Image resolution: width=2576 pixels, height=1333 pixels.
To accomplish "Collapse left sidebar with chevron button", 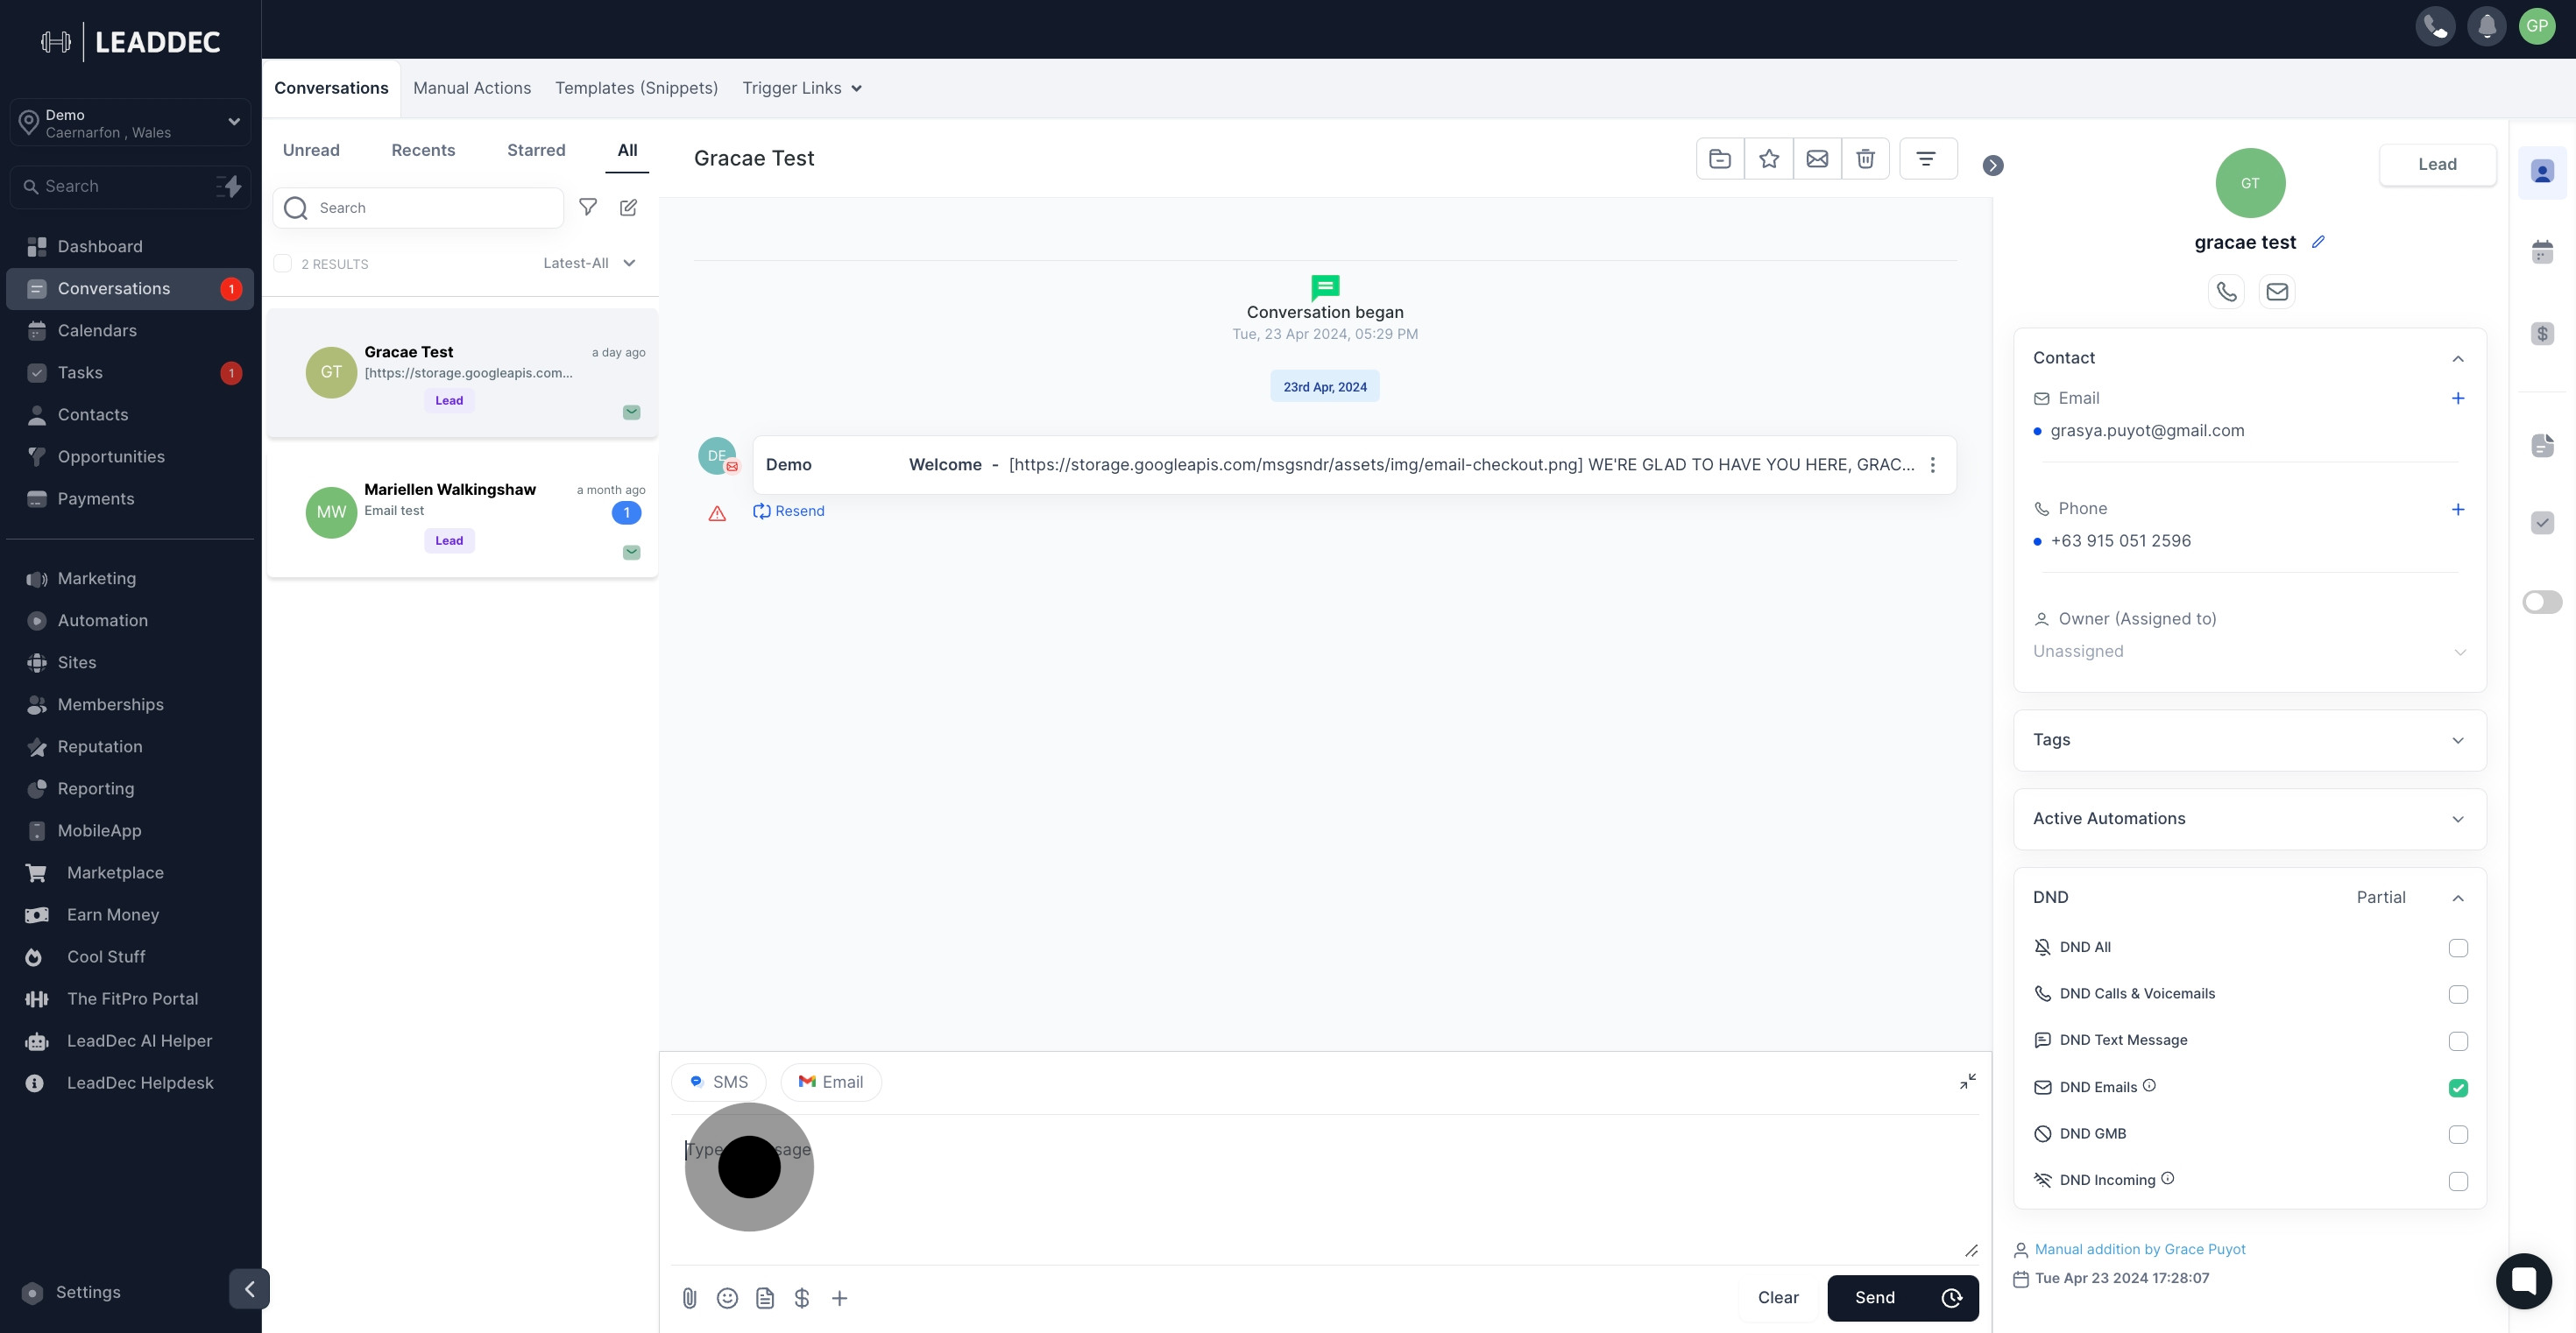I will pos(249,1288).
